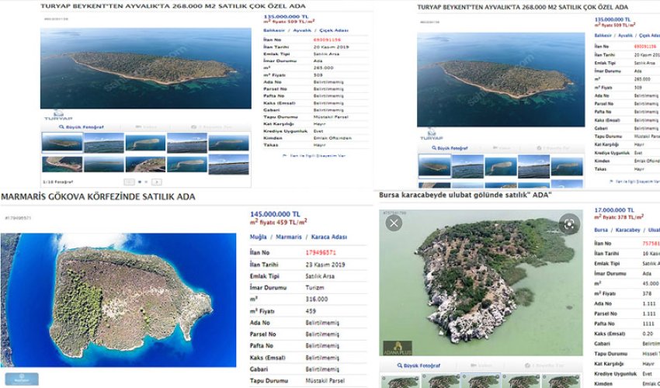Click the area value 316.000

point(317,300)
